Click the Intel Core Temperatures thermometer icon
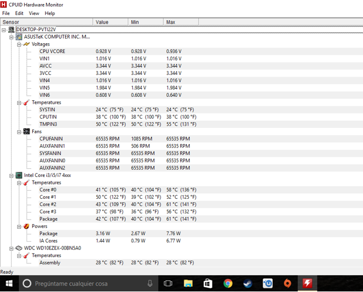The height and width of the screenshot is (292, 363). click(27, 183)
